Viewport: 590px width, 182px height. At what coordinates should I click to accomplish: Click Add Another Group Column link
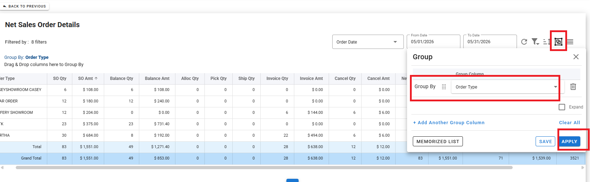pos(449,122)
